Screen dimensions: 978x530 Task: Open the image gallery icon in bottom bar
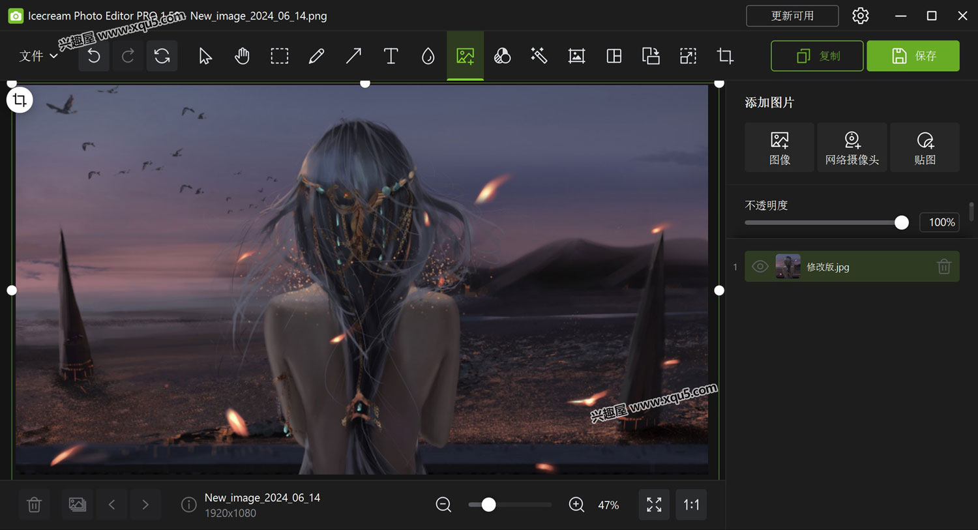pyautogui.click(x=77, y=505)
